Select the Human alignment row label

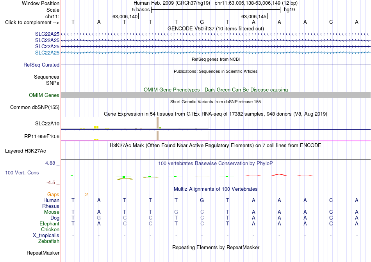coord(51,200)
